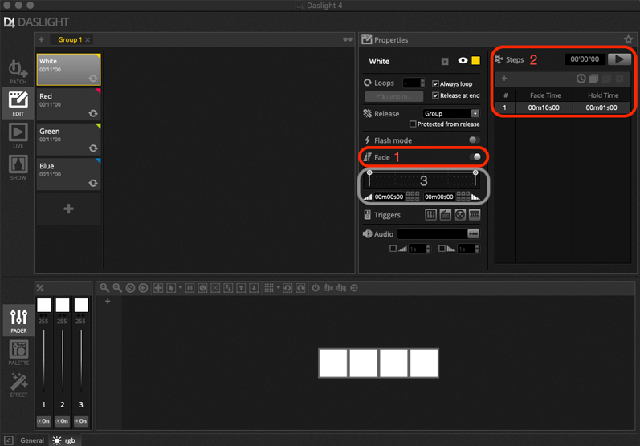The image size is (640, 446).
Task: Open the Release Group dropdown
Action: 450,113
